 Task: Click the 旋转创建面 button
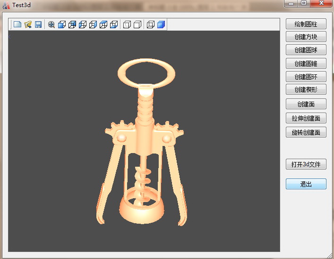click(306, 132)
